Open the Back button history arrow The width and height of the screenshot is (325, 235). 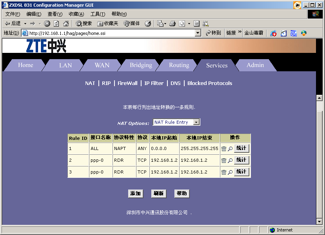[25, 23]
